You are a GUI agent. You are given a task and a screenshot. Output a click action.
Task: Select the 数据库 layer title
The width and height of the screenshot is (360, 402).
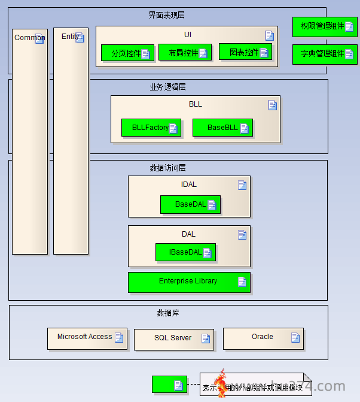pos(168,313)
